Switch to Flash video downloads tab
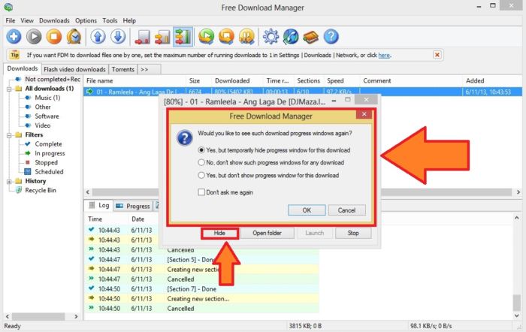Viewport: 526px width, 332px height. click(x=74, y=69)
